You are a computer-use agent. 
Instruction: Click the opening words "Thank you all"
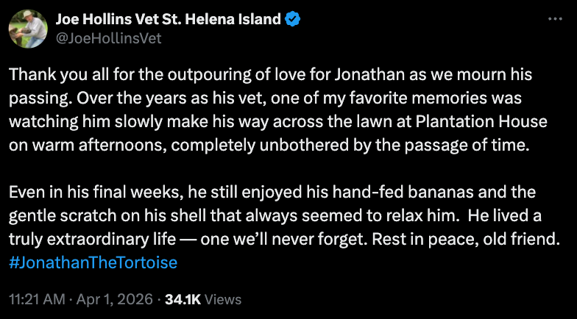[53, 76]
